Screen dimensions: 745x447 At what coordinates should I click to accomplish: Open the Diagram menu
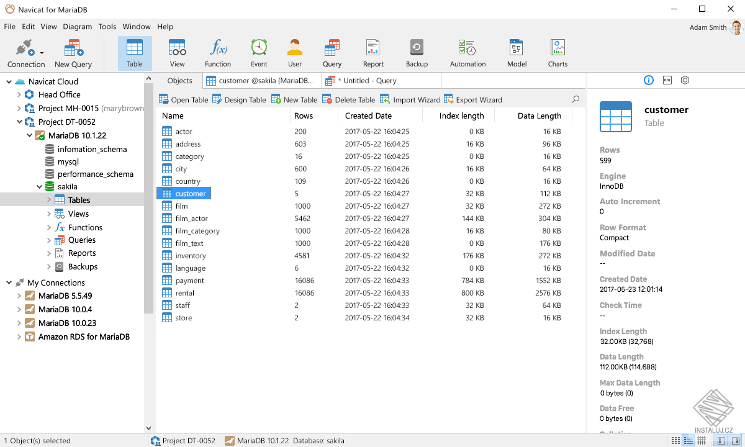point(77,27)
